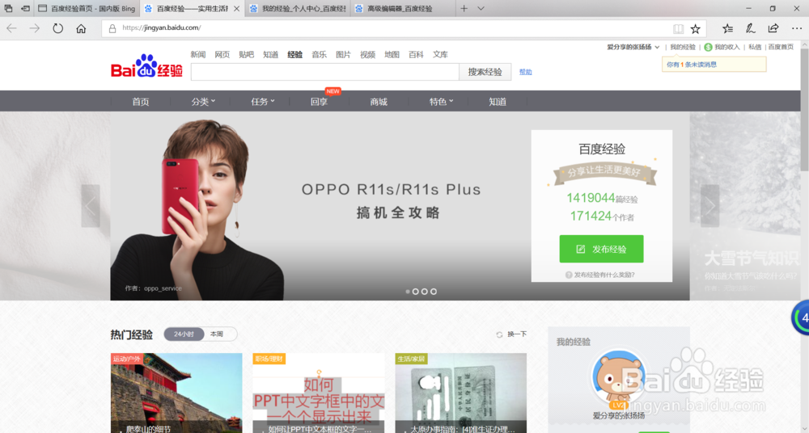Select the first carousel dot

click(408, 292)
